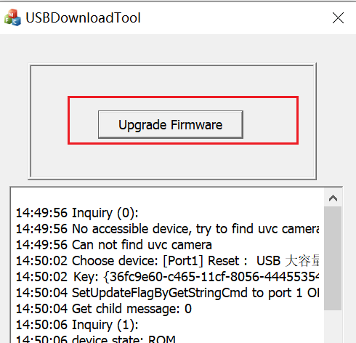
Task: Click the log scrollbar thumb
Action: [x=333, y=258]
